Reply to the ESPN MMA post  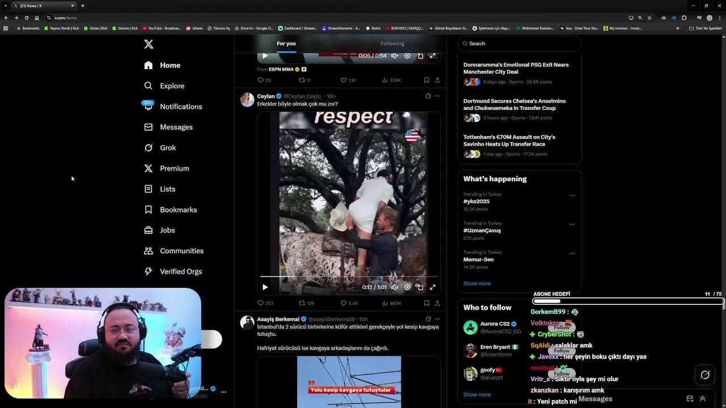pyautogui.click(x=264, y=80)
